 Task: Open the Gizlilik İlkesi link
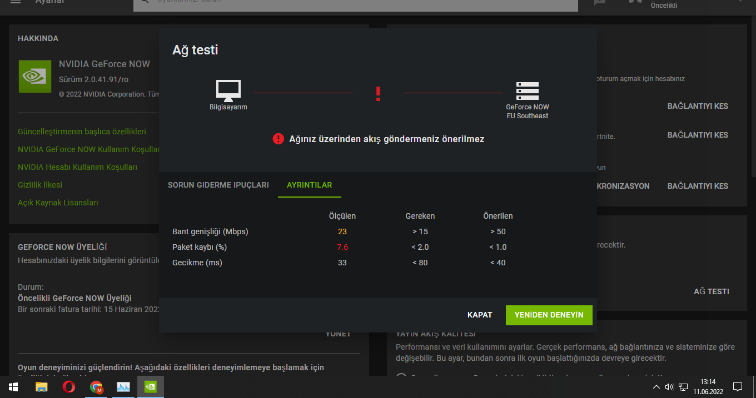click(40, 185)
